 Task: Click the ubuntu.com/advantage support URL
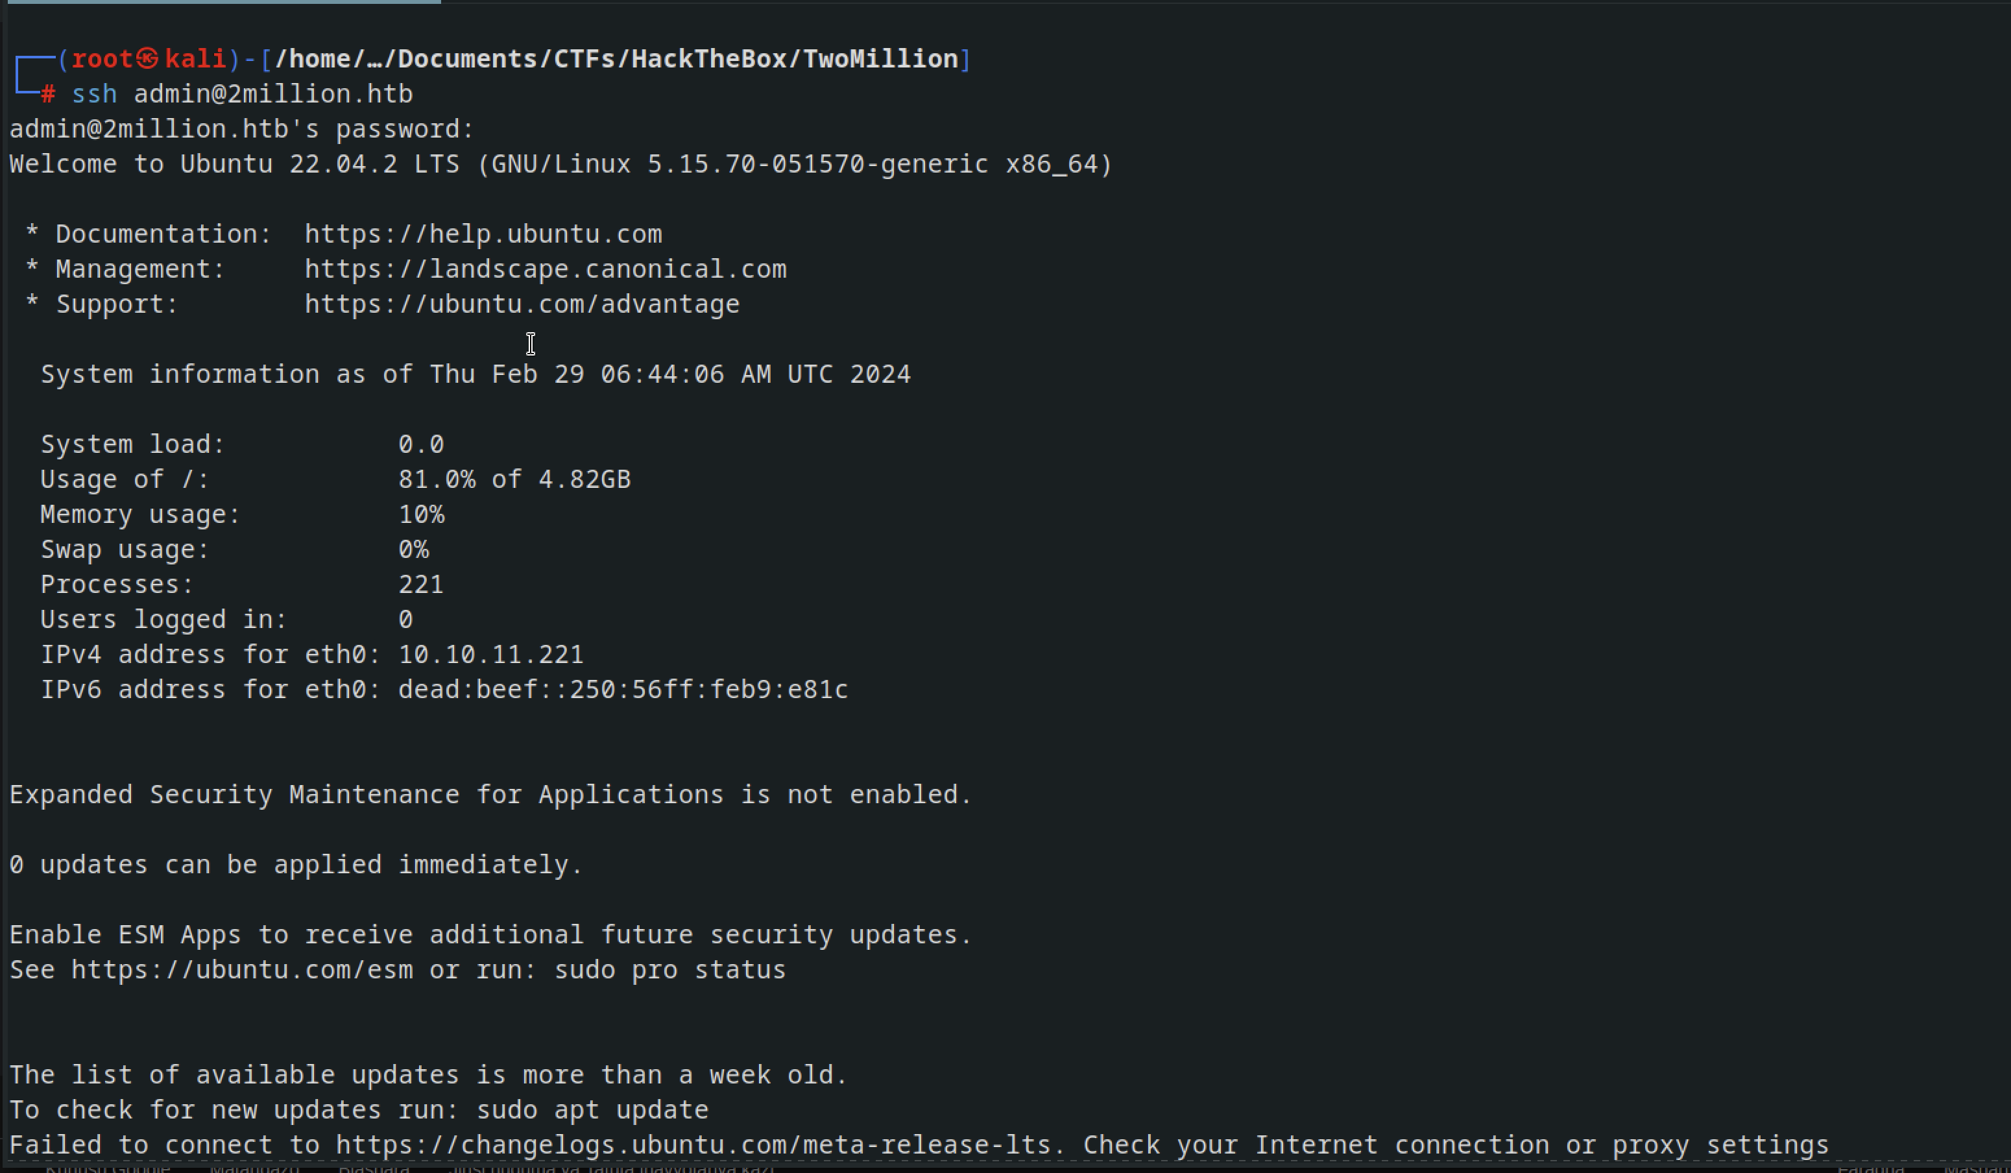(522, 304)
